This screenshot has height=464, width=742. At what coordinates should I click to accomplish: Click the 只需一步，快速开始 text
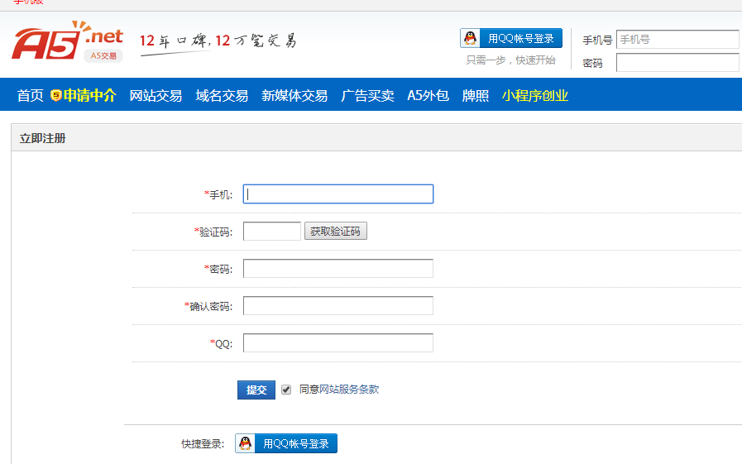pyautogui.click(x=511, y=60)
